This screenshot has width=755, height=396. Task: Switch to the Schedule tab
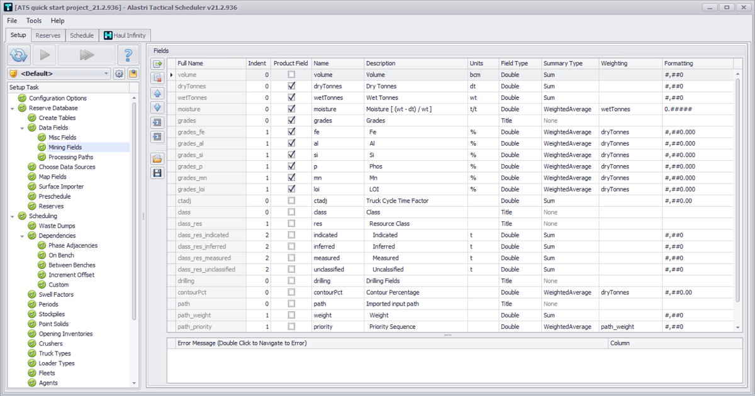click(x=82, y=36)
